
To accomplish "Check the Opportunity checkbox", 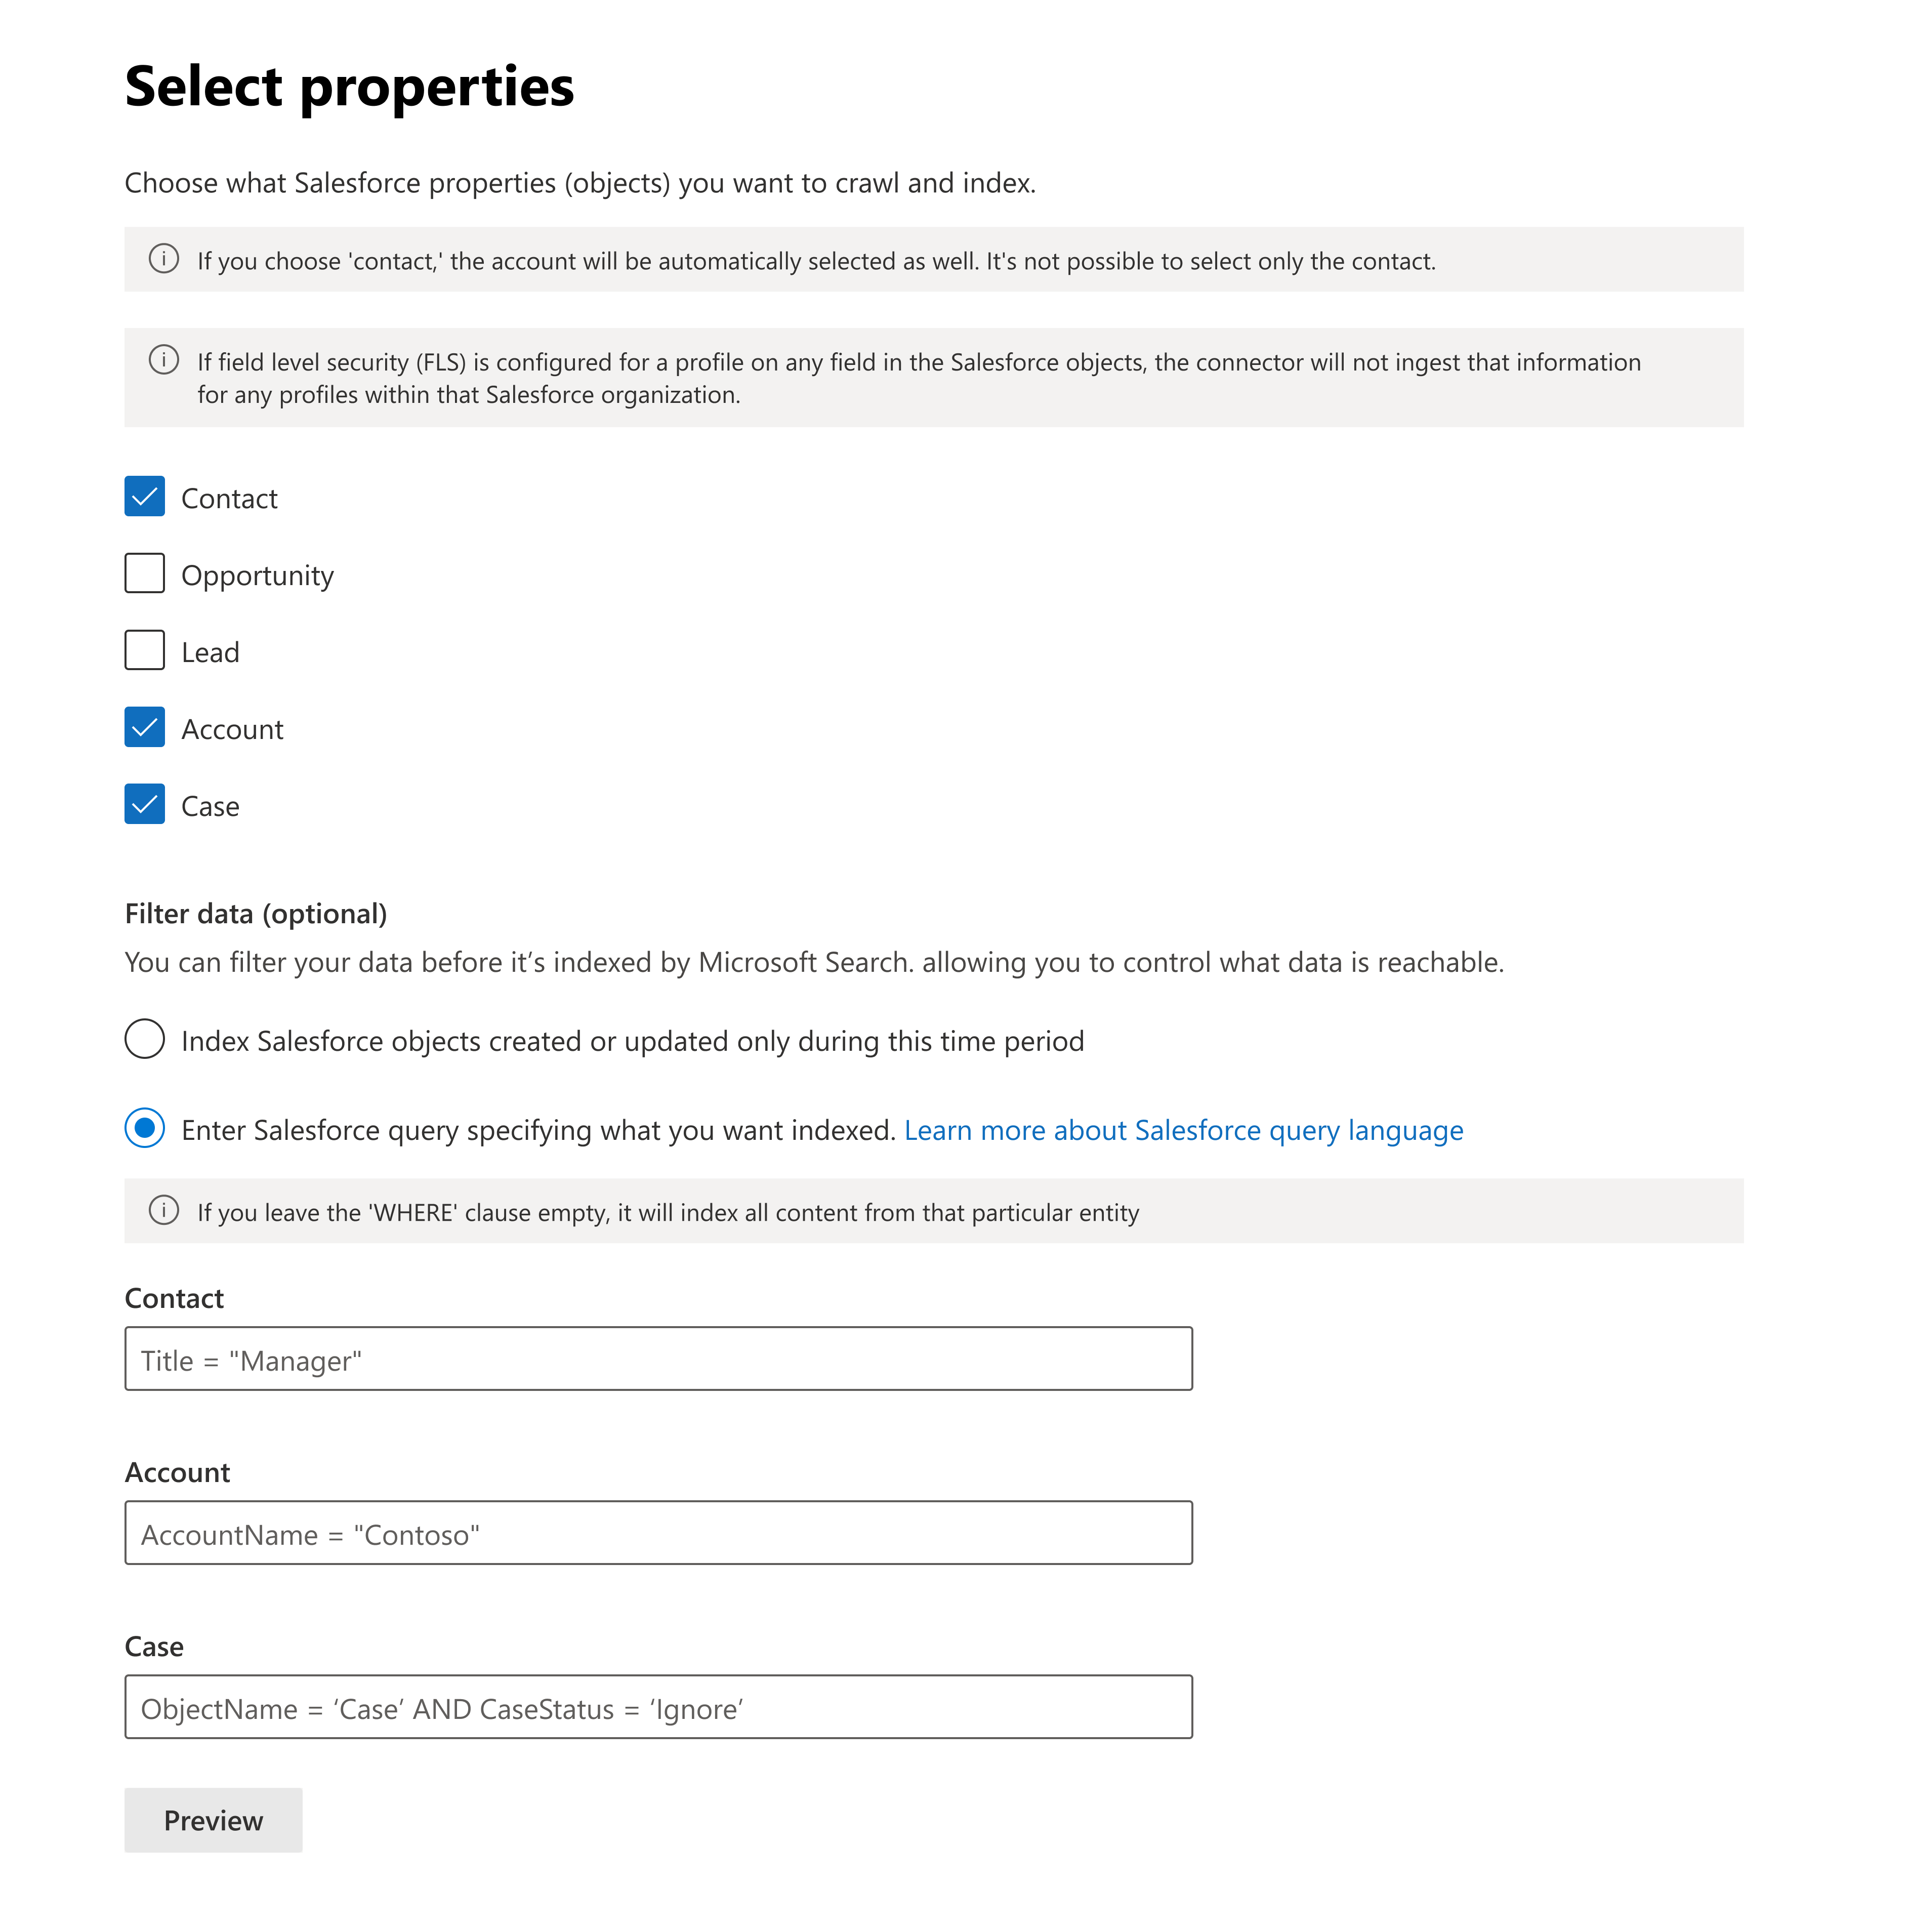I will tap(145, 573).
